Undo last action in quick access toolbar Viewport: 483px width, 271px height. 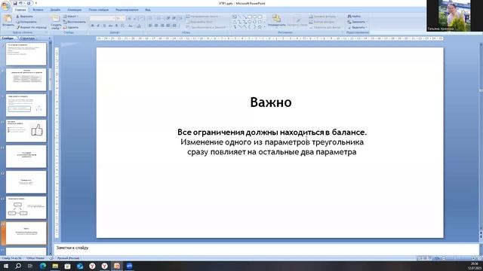click(21, 3)
